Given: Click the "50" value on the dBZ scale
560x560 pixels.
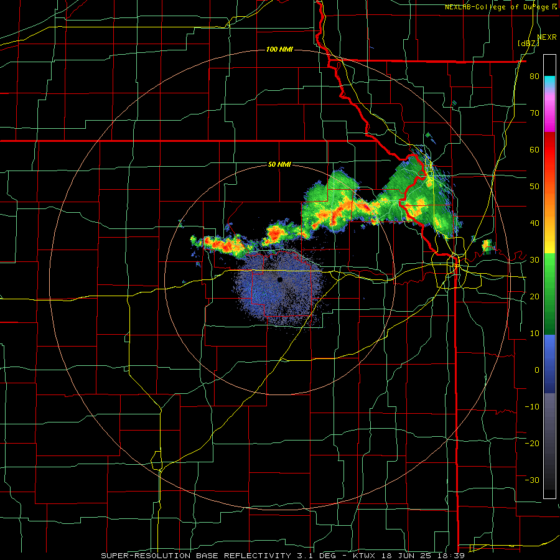Looking at the screenshot, I should tap(534, 187).
